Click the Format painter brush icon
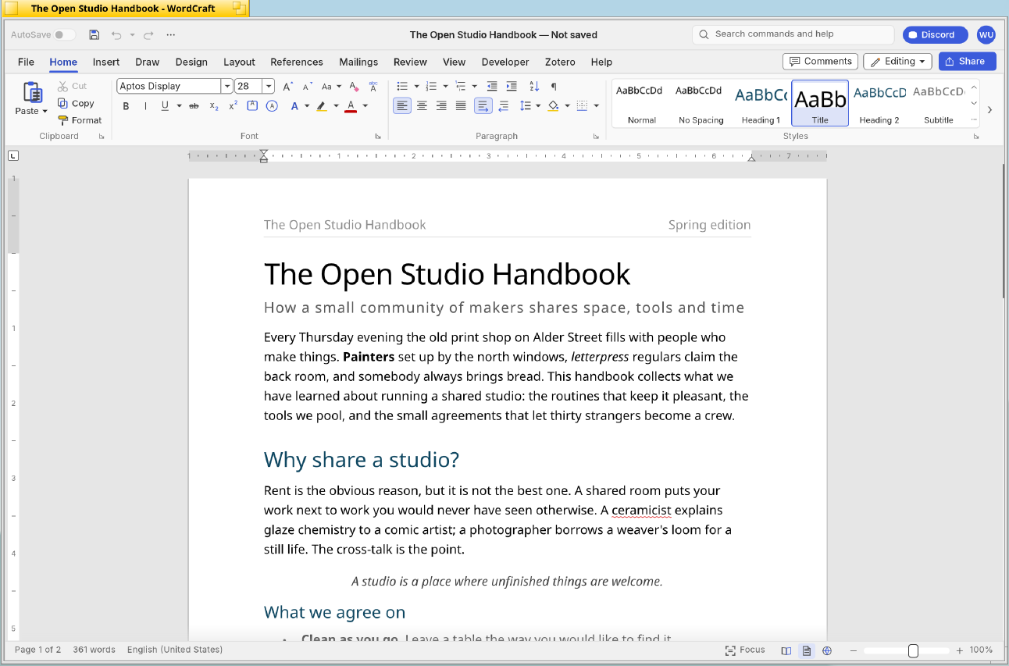The image size is (1009, 666). click(63, 120)
